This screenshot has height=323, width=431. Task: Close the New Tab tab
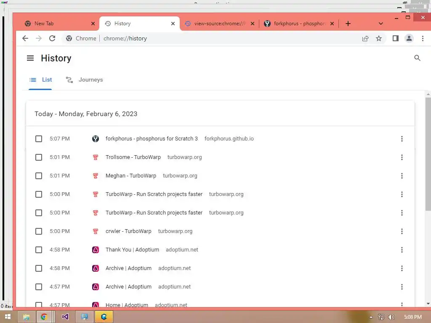(x=93, y=24)
